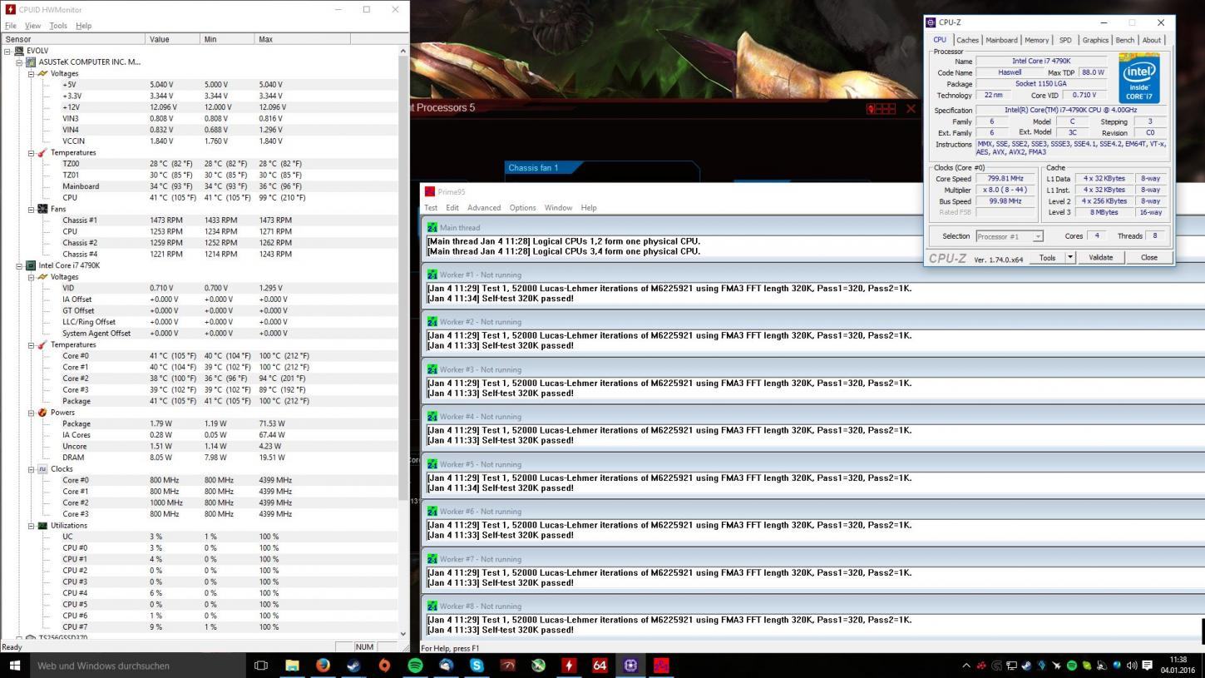Collapse the Fans group
The height and width of the screenshot is (678, 1205).
tap(31, 209)
